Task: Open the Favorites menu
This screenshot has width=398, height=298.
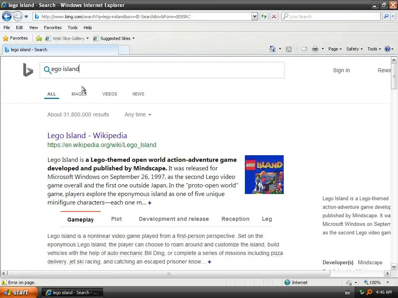Action: (x=52, y=28)
